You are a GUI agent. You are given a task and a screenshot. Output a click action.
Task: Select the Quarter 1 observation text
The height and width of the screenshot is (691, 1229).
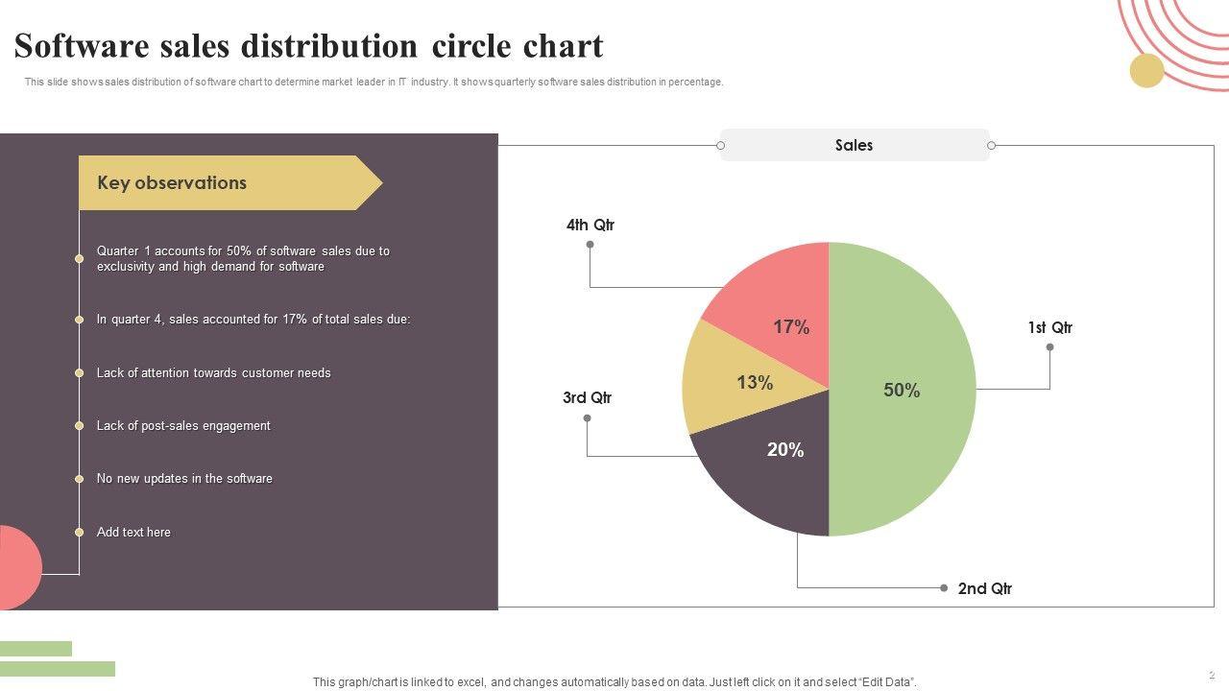pyautogui.click(x=243, y=258)
